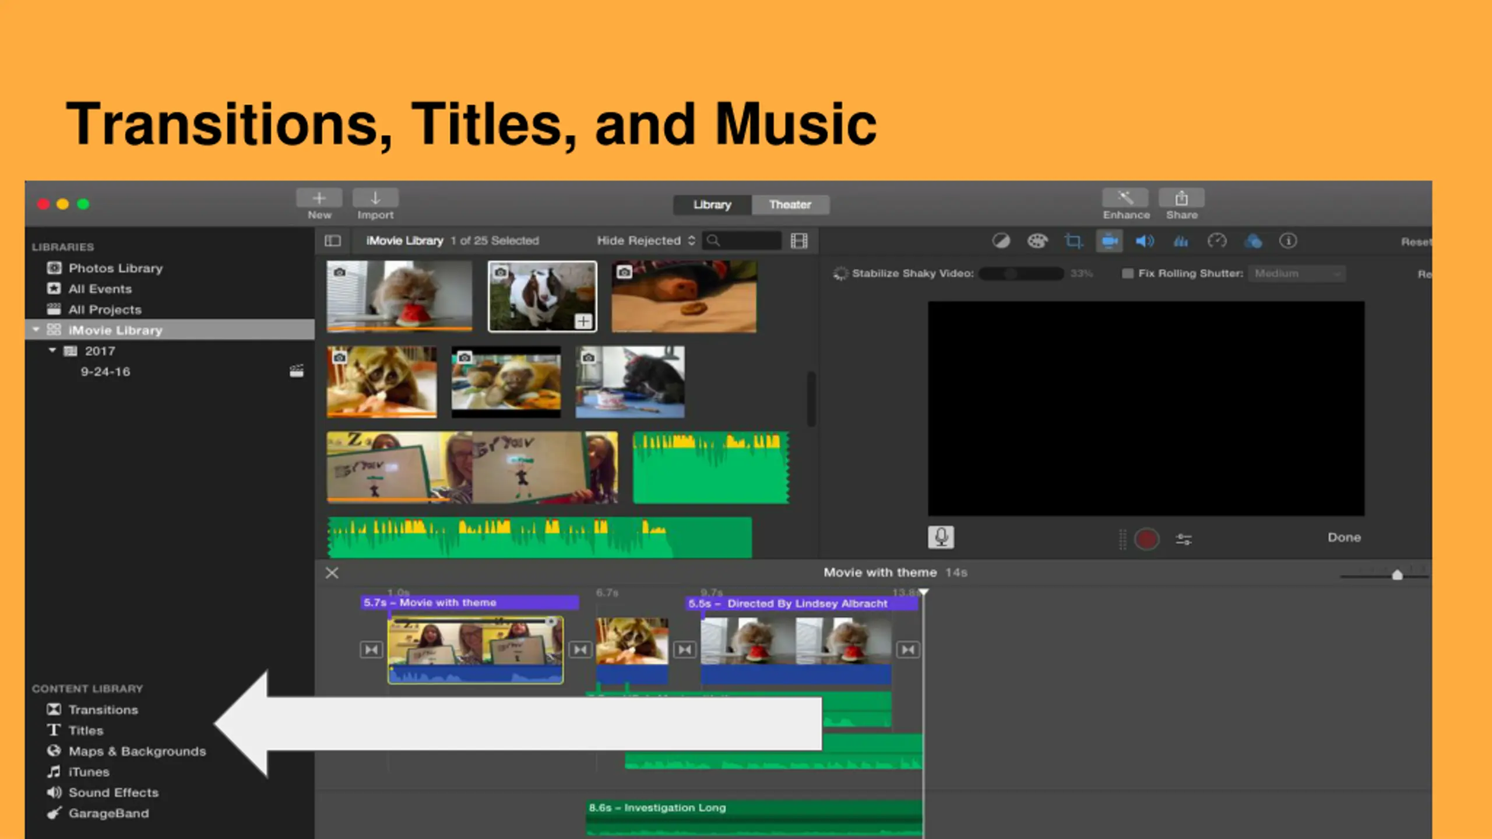Toggle the Stabilize Shaky Video checkbox
Viewport: 1492px width, 839px height.
[x=840, y=273]
